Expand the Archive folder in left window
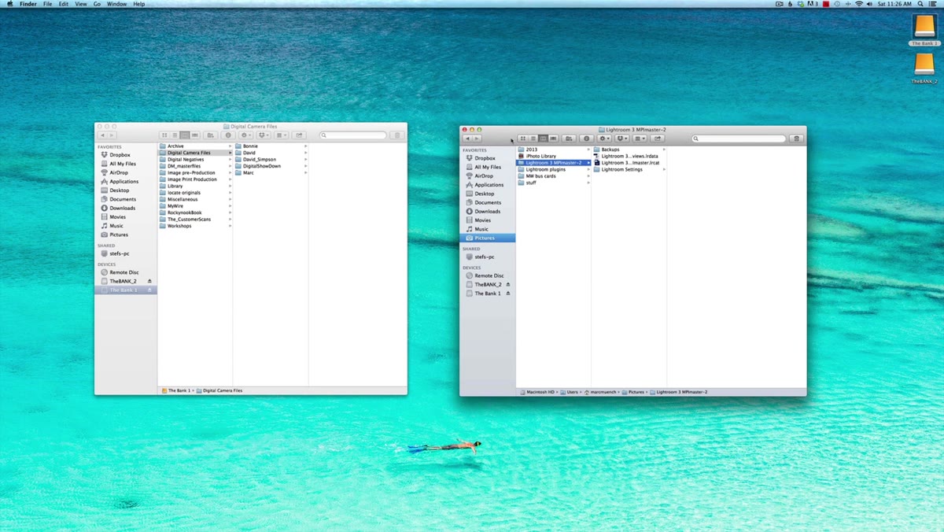 pos(230,146)
